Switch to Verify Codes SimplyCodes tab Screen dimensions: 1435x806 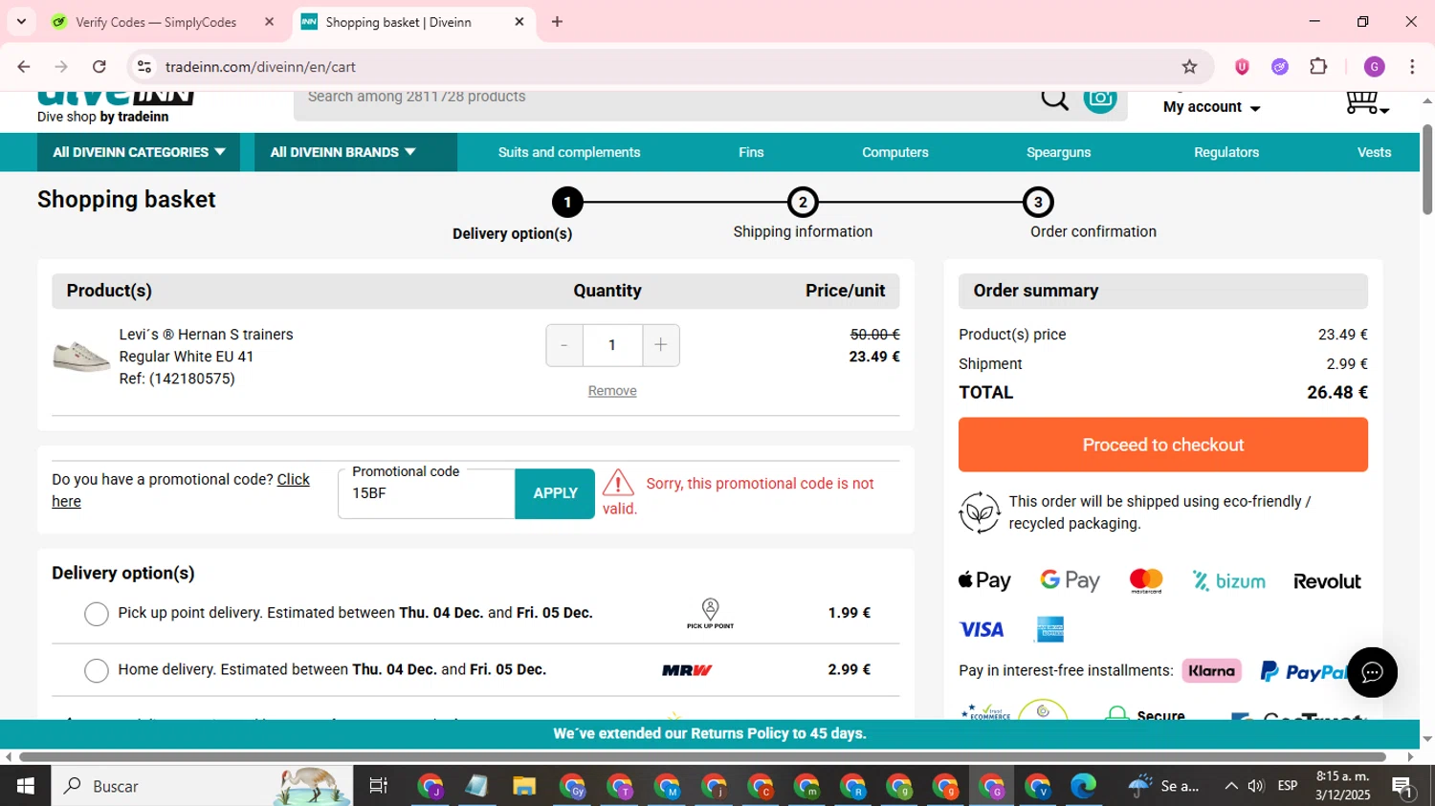click(156, 22)
